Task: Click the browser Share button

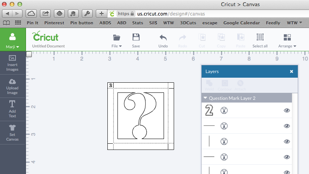Action: point(45,14)
